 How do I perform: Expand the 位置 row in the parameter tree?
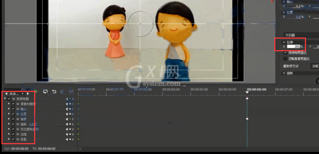tap(9, 114)
